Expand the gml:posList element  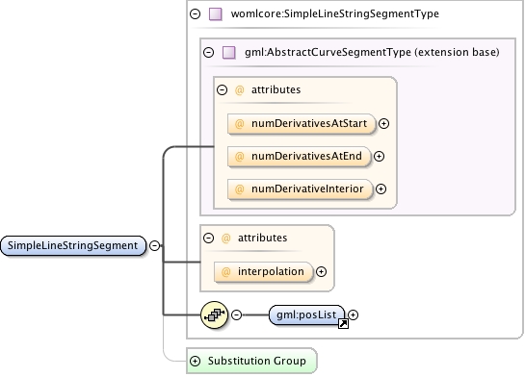353,314
